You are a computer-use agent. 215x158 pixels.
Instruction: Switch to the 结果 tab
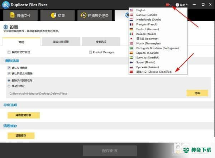(58, 15)
